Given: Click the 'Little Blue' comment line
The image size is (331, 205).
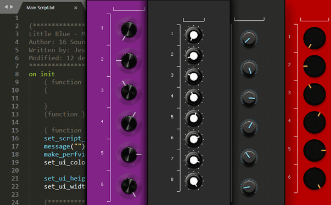Looking at the screenshot, I should click(57, 34).
